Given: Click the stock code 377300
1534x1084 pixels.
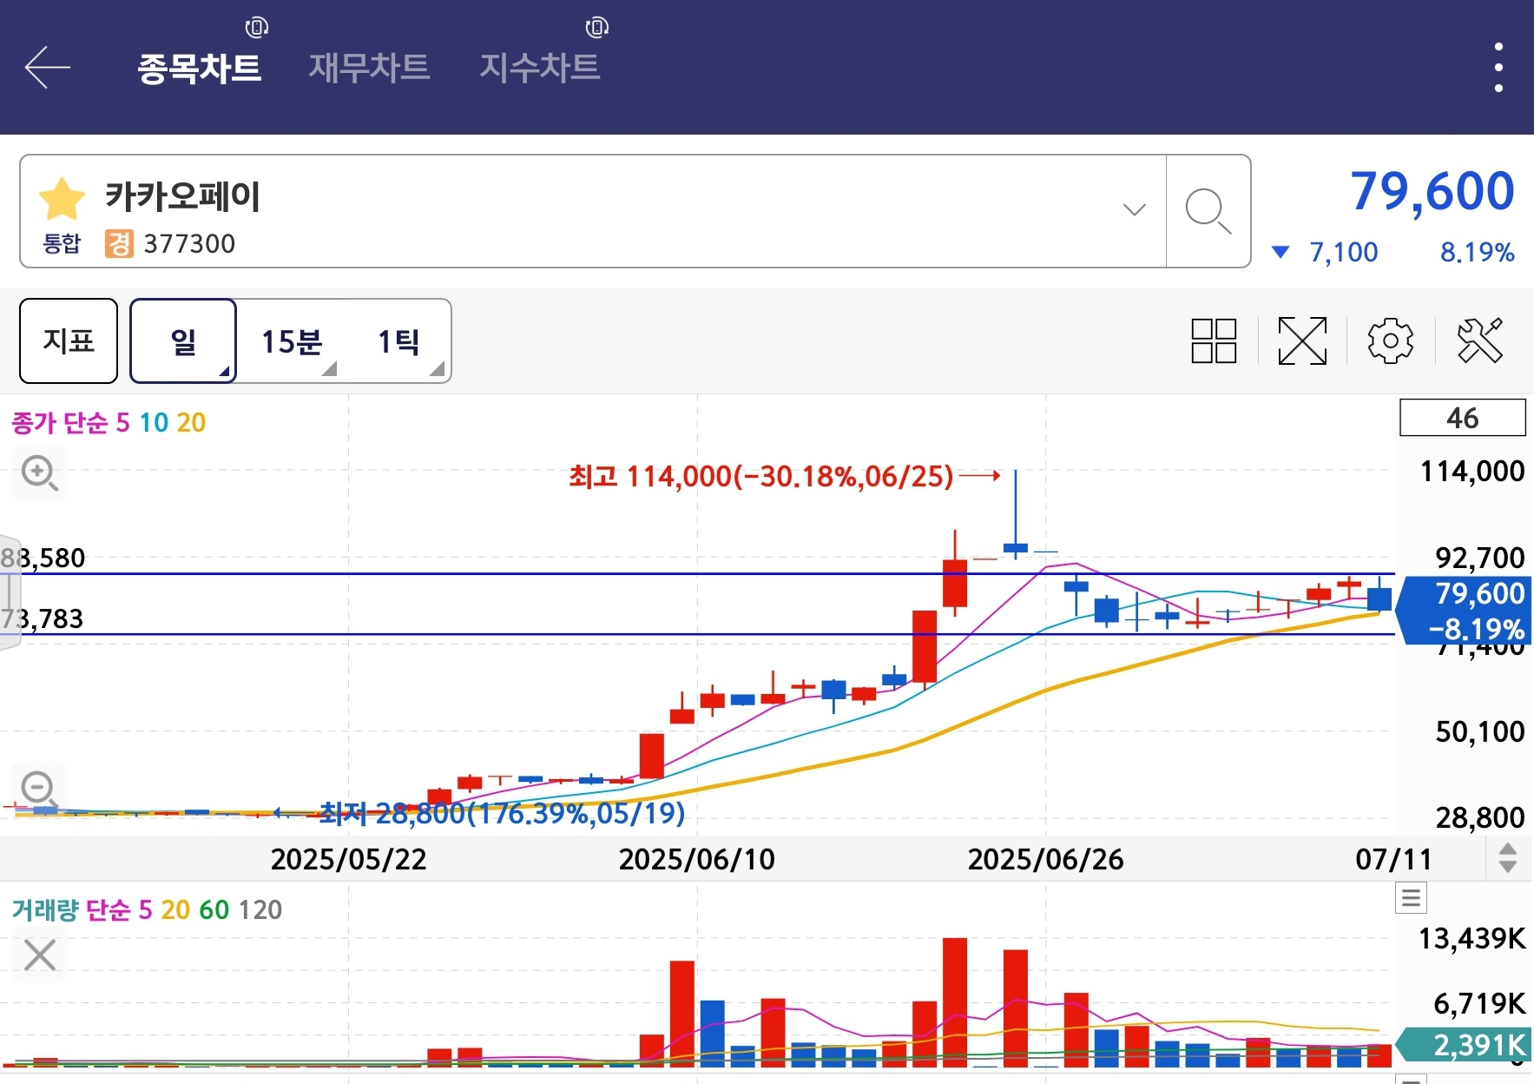Looking at the screenshot, I should point(189,244).
